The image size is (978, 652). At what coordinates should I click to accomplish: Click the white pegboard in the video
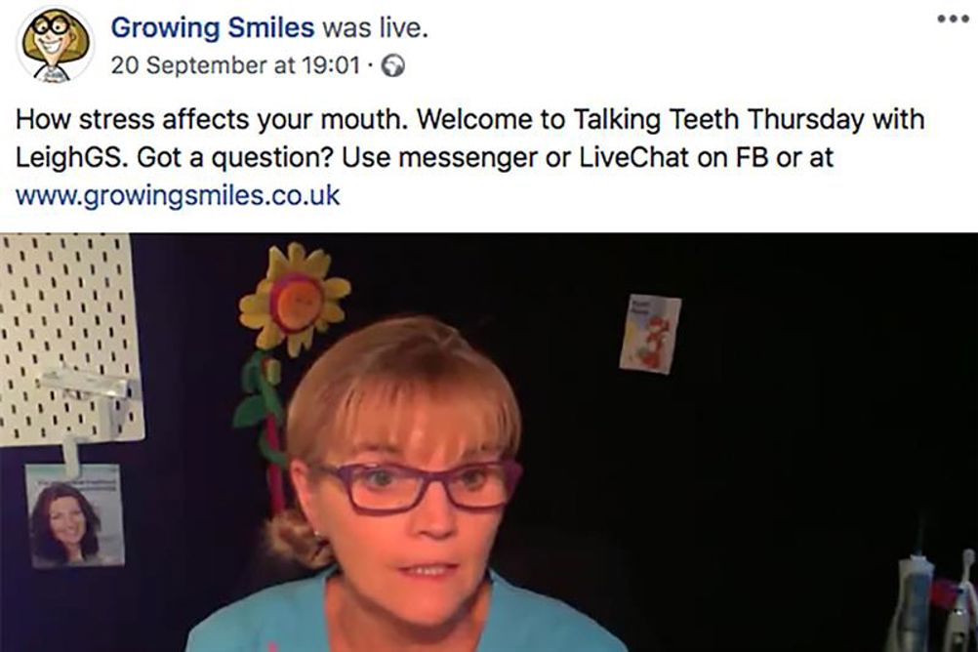pos(68,338)
